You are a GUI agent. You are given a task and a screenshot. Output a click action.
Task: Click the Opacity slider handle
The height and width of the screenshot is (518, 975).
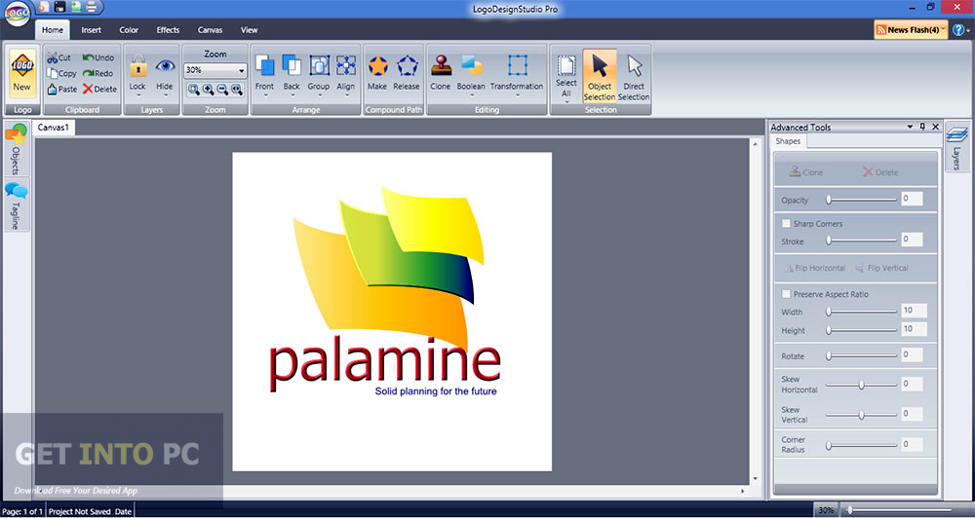click(x=828, y=200)
